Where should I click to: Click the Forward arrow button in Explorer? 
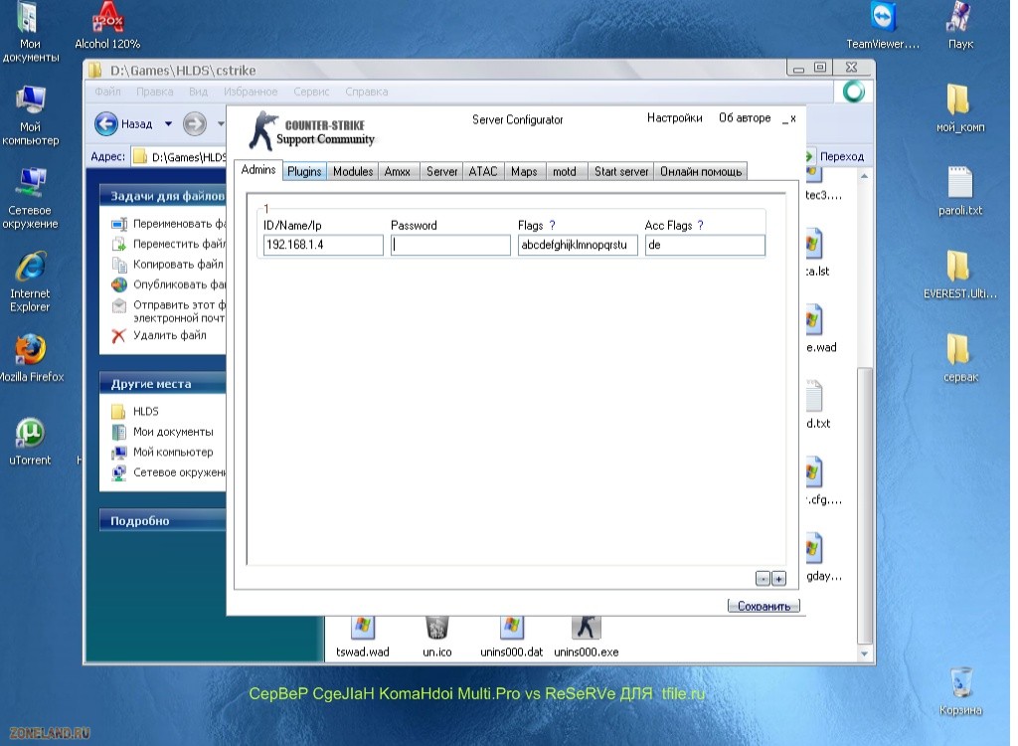194,123
